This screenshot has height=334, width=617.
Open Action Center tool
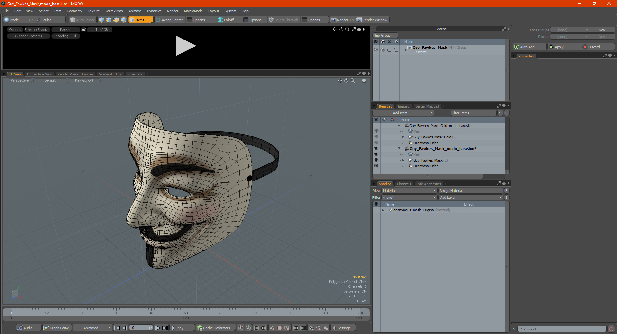[169, 20]
